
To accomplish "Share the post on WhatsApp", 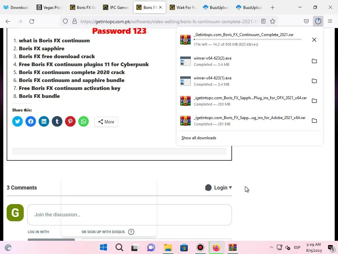I will click(84, 121).
